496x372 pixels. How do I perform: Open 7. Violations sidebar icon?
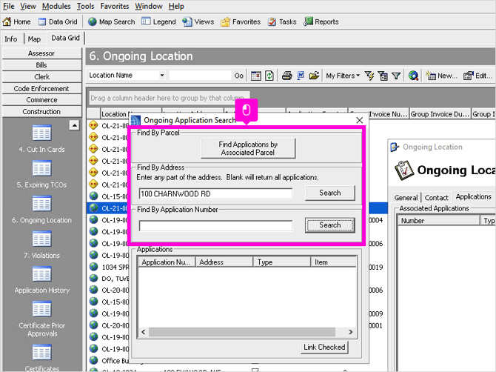[41, 239]
